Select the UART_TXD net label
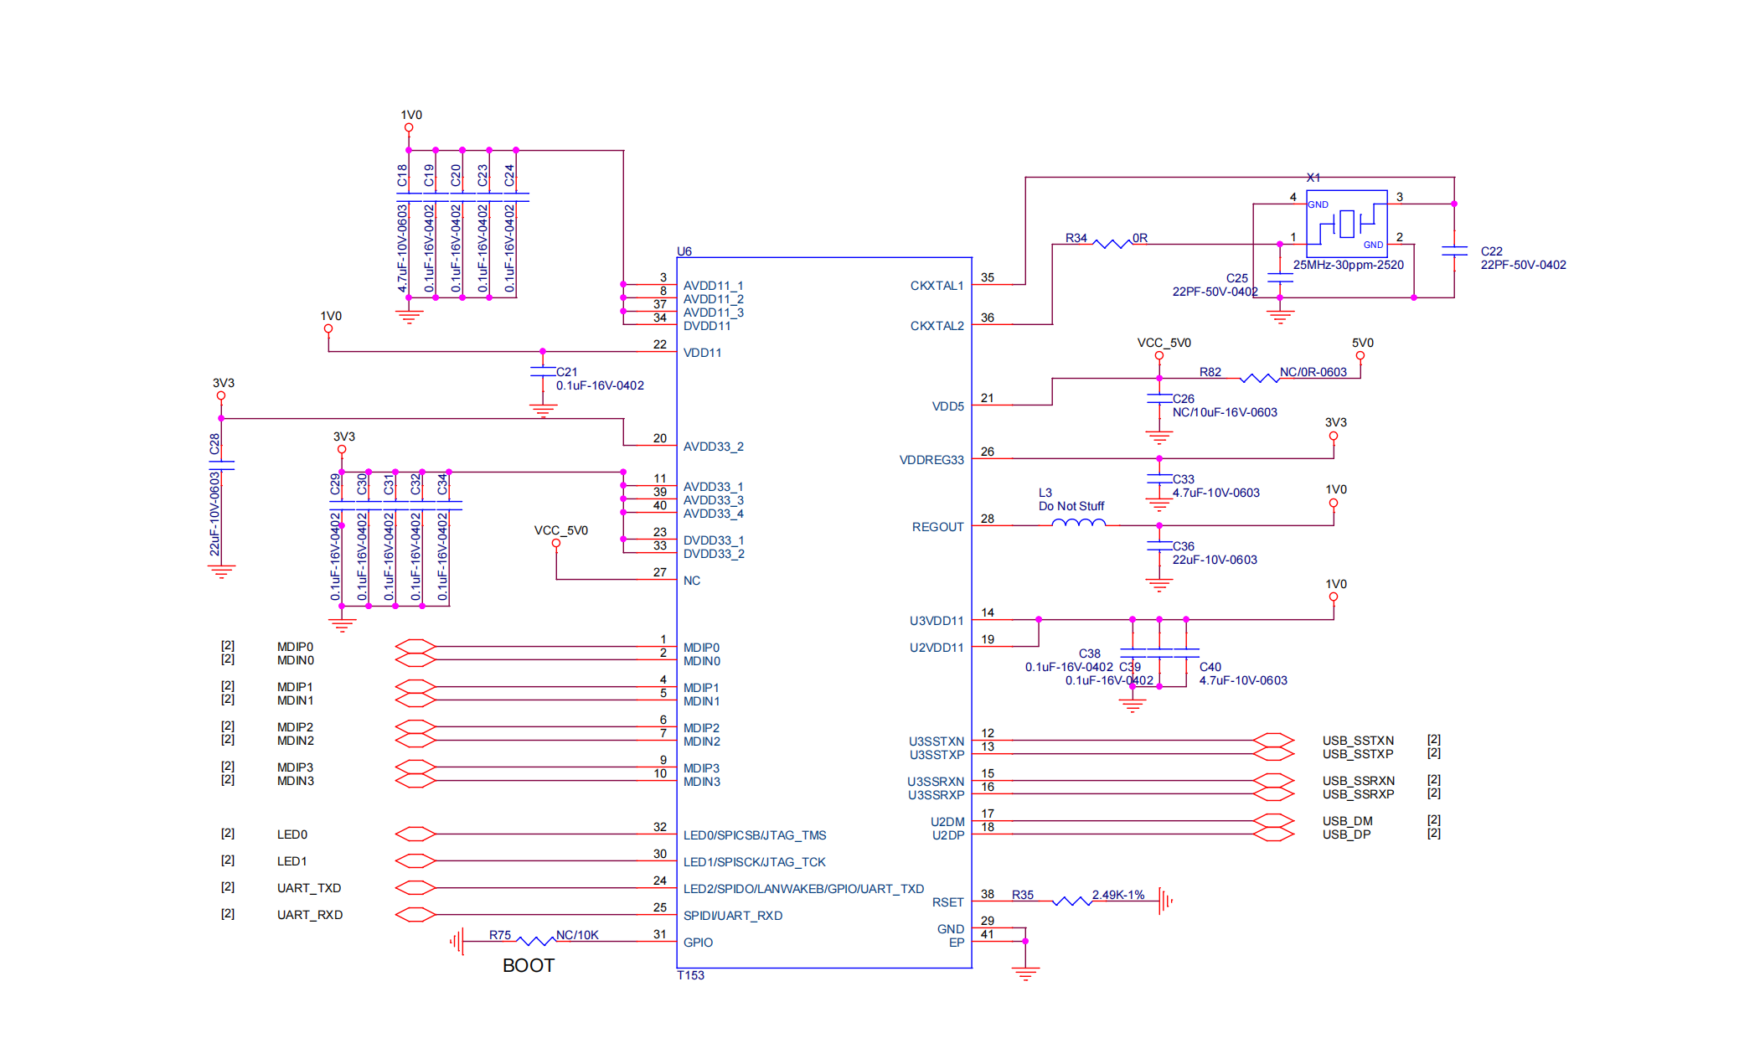This screenshot has height=1059, width=1739. 309,888
